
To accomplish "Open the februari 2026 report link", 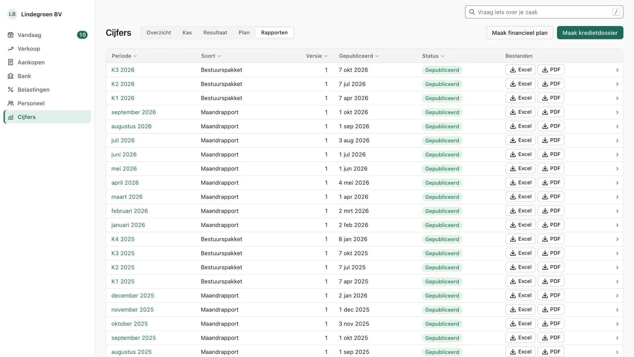I will click(x=129, y=211).
